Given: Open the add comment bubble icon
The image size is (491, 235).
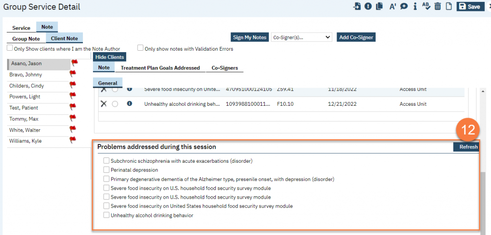Looking at the screenshot, I should pyautogui.click(x=404, y=6).
